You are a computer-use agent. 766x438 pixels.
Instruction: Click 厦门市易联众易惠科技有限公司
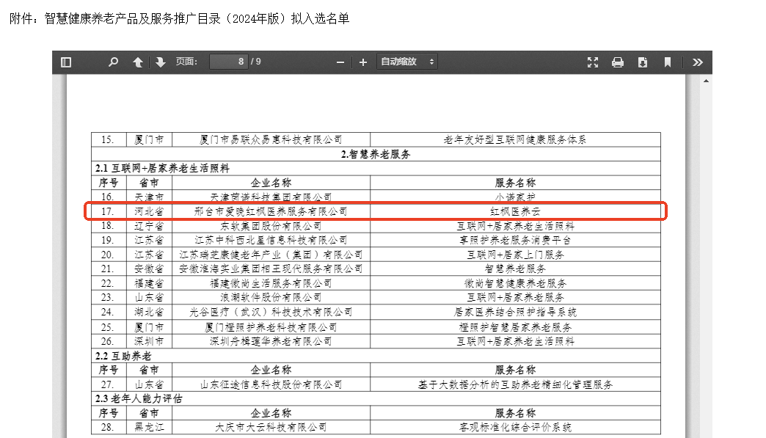(x=271, y=139)
